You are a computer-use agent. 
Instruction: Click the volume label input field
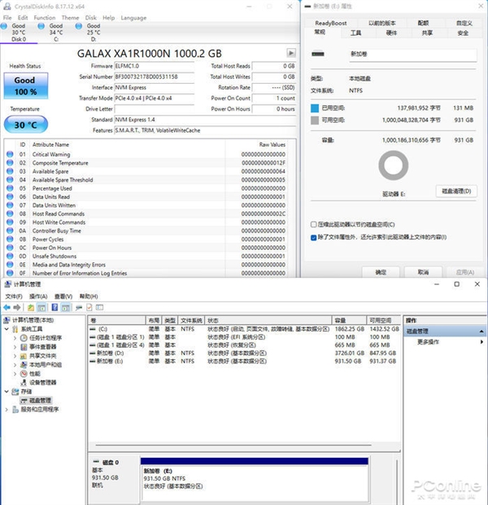(412, 55)
